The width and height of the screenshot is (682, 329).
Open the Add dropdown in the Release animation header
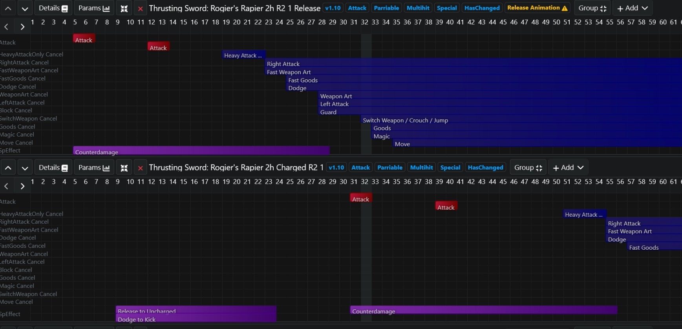(632, 8)
